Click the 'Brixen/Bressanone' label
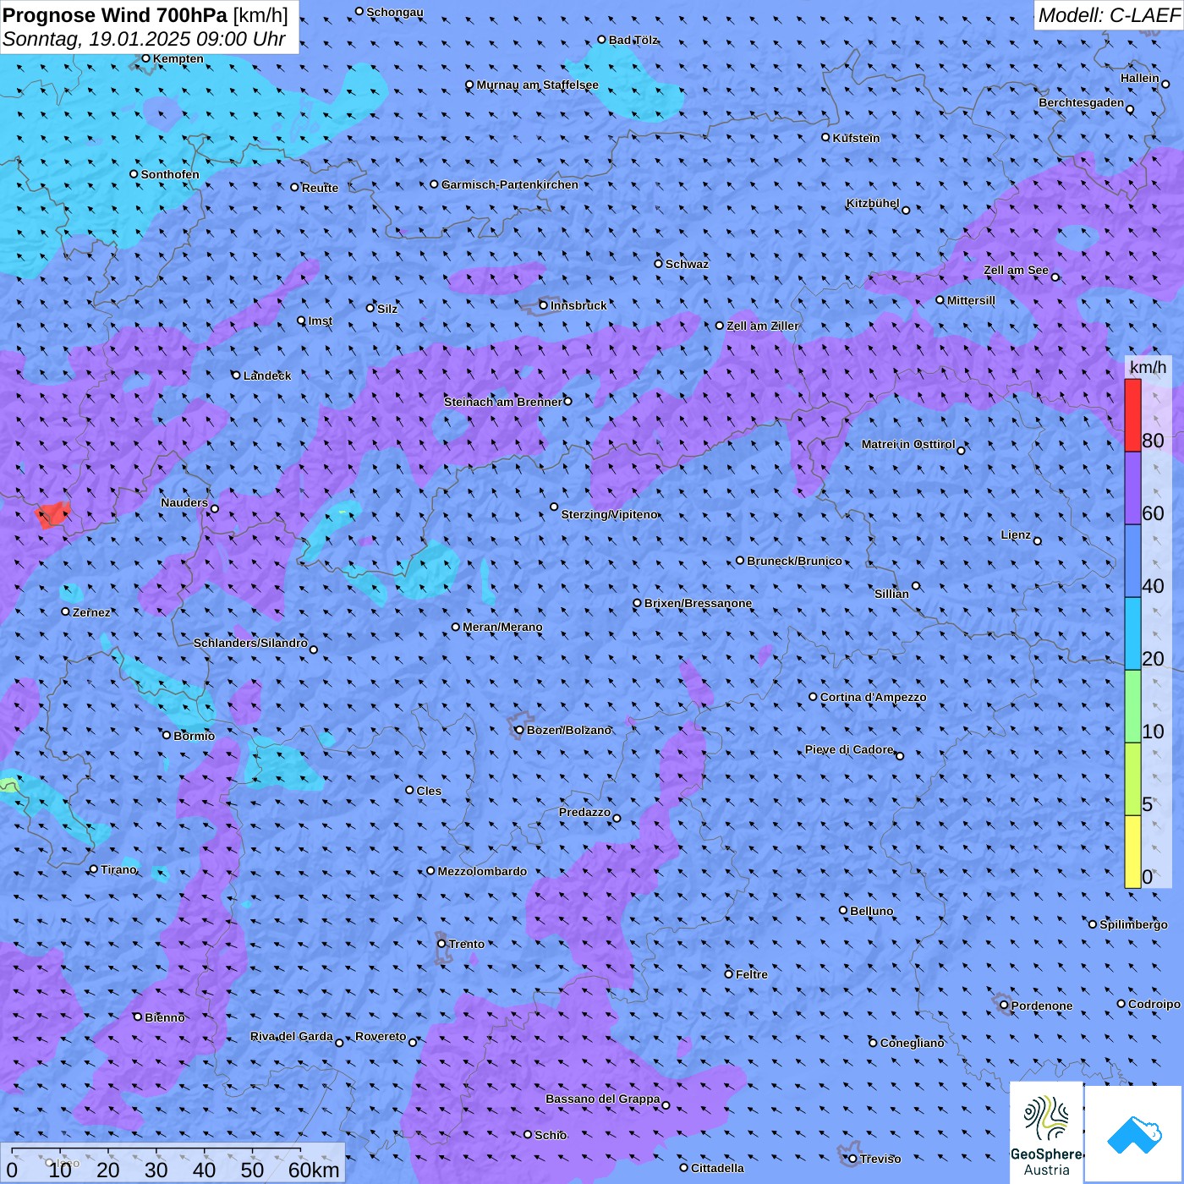Screen dimensions: 1184x1184 coord(699,603)
